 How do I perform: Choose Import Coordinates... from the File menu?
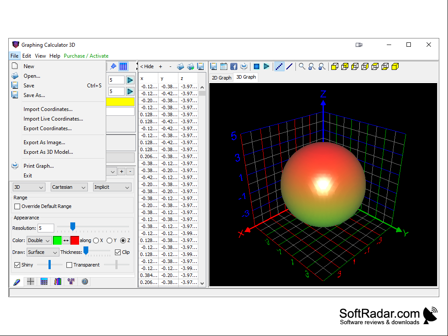click(58, 109)
